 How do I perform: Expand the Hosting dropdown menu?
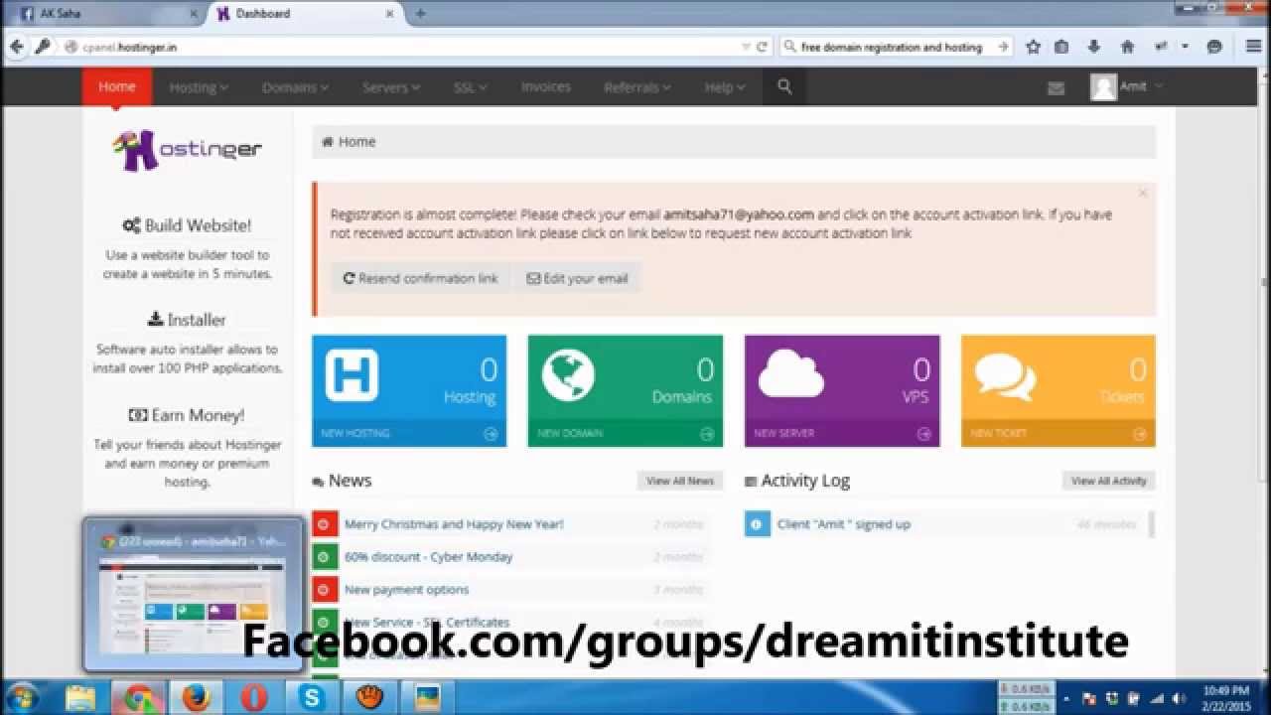tap(199, 87)
